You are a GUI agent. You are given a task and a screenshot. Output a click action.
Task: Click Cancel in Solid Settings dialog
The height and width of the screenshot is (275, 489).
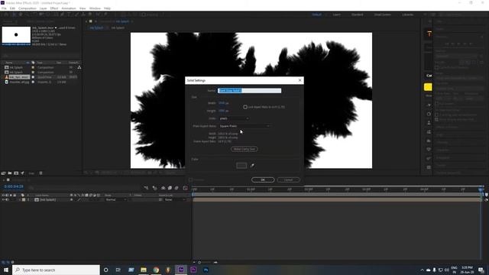288,180
